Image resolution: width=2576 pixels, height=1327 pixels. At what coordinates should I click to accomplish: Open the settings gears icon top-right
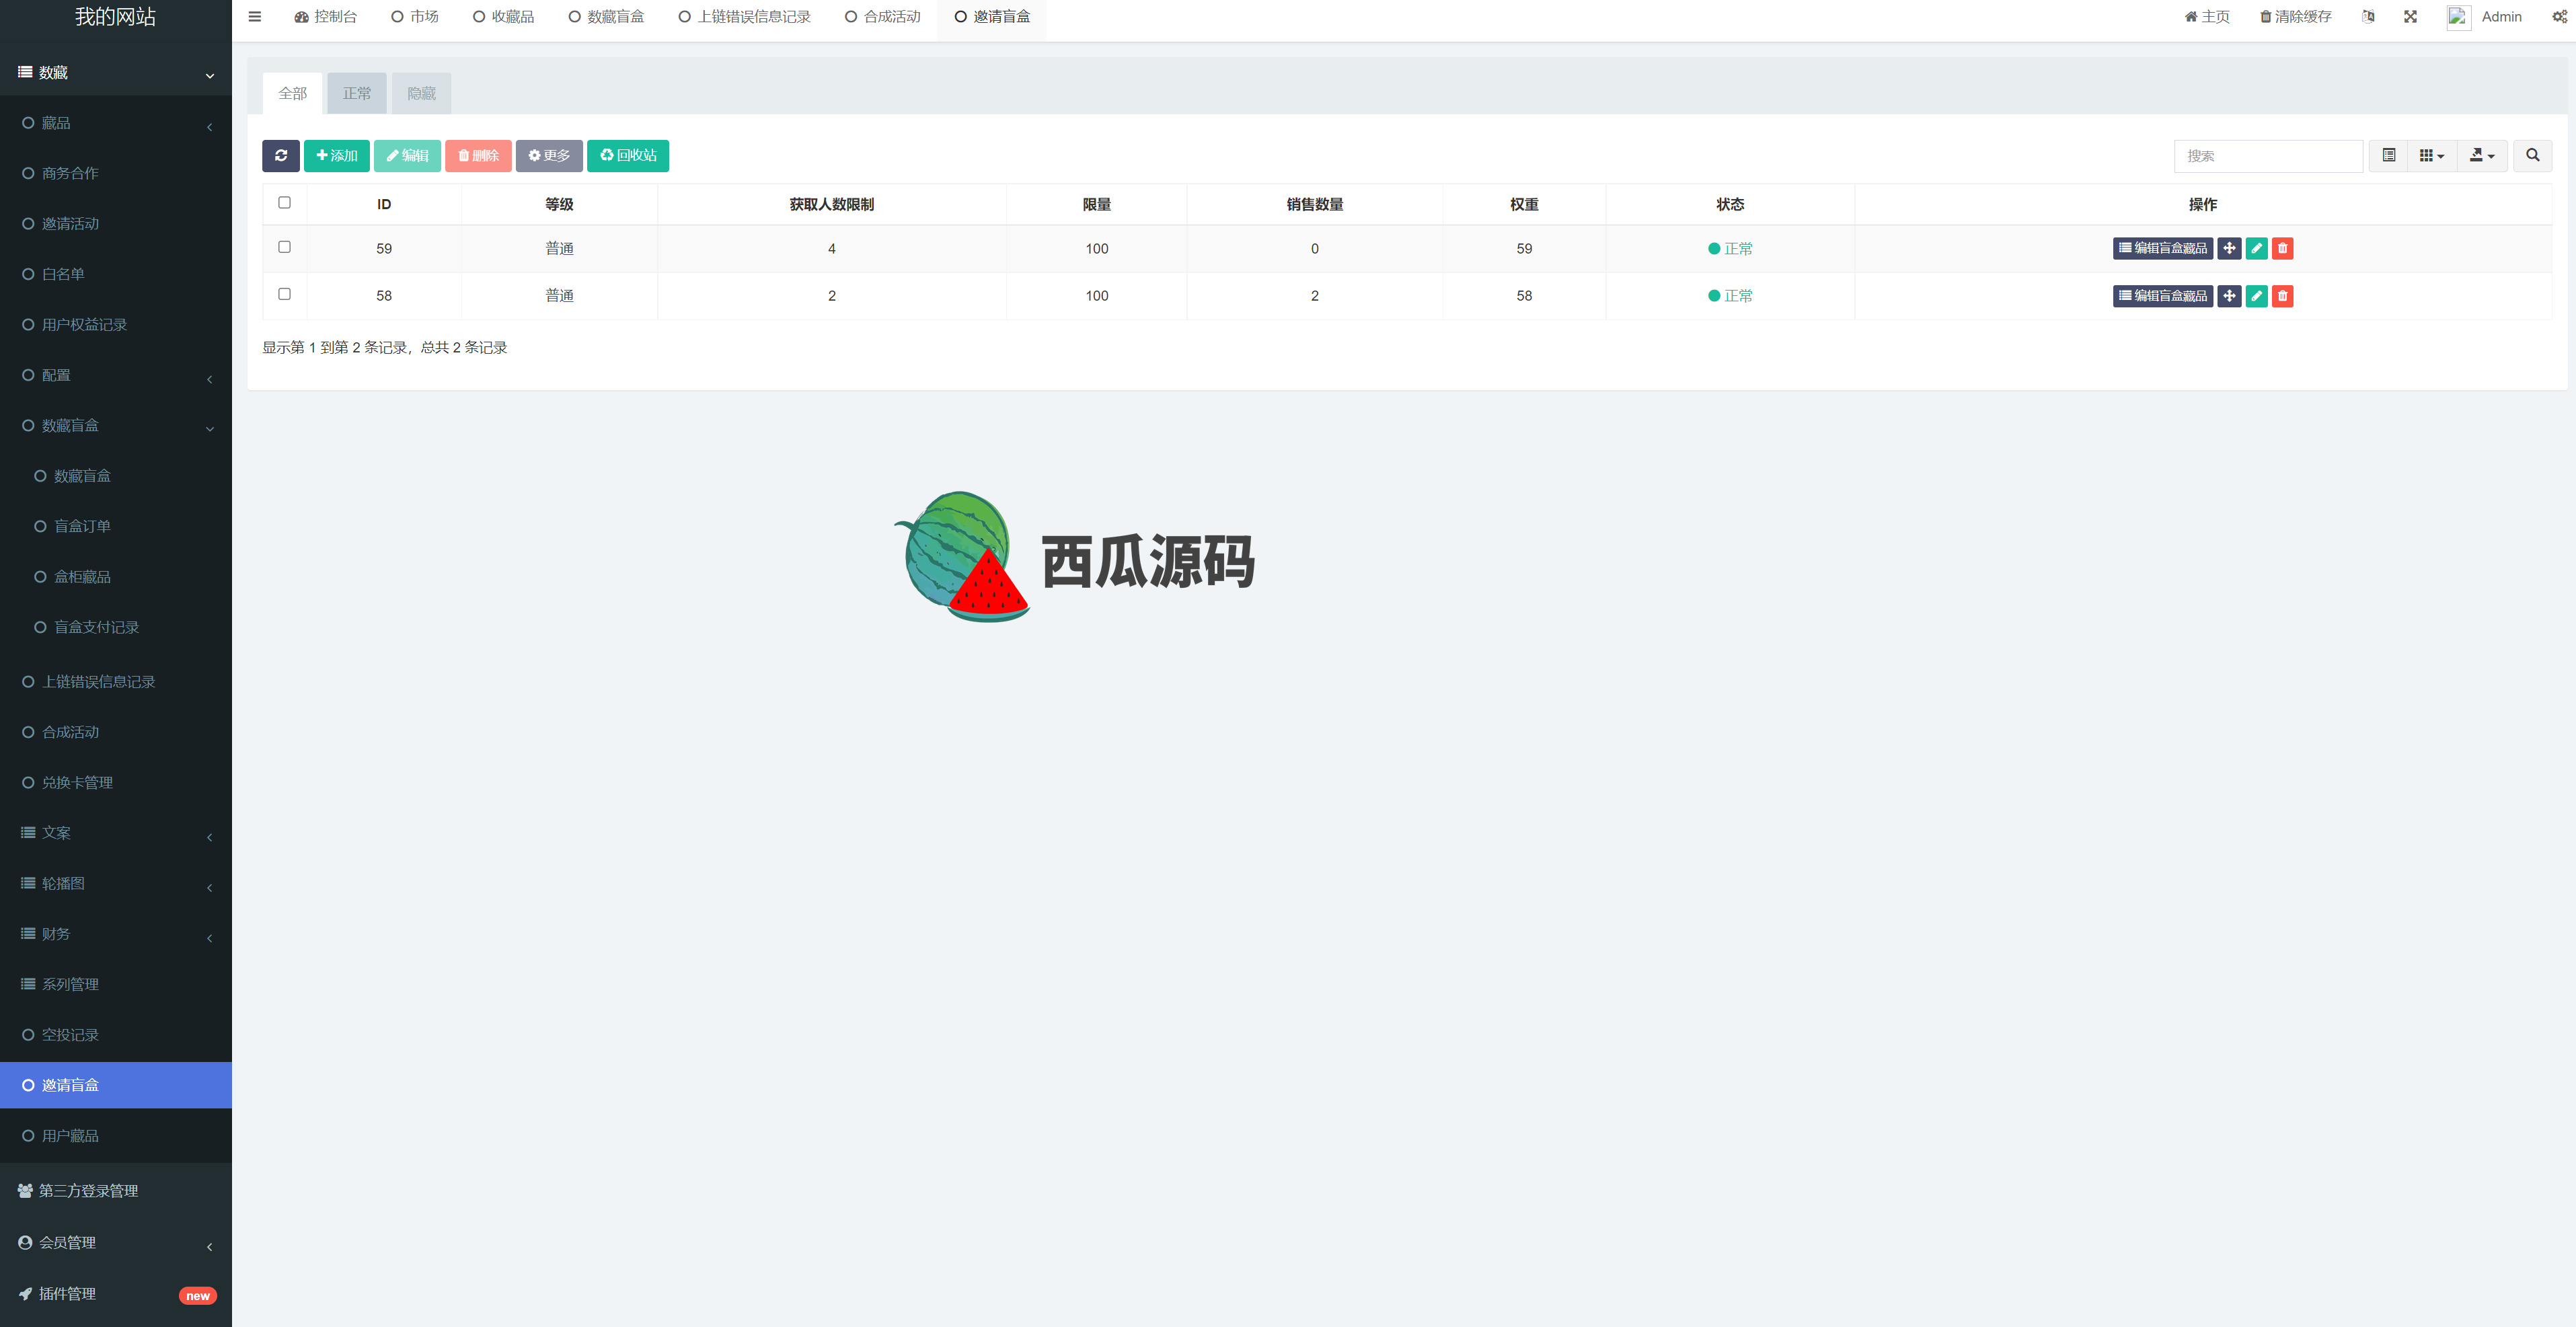coord(2559,17)
